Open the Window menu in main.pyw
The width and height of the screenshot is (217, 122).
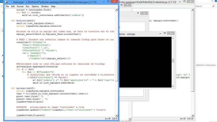point(45,6)
